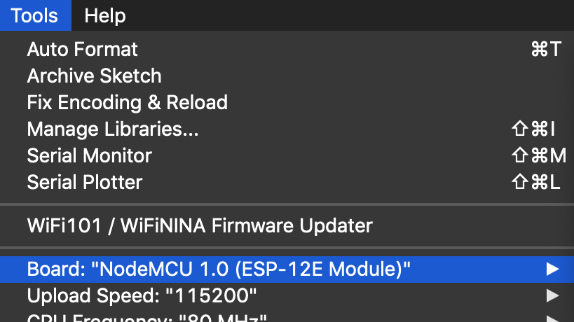The image size is (574, 322).
Task: Select Fix Encoding & Reload
Action: [x=287, y=102]
